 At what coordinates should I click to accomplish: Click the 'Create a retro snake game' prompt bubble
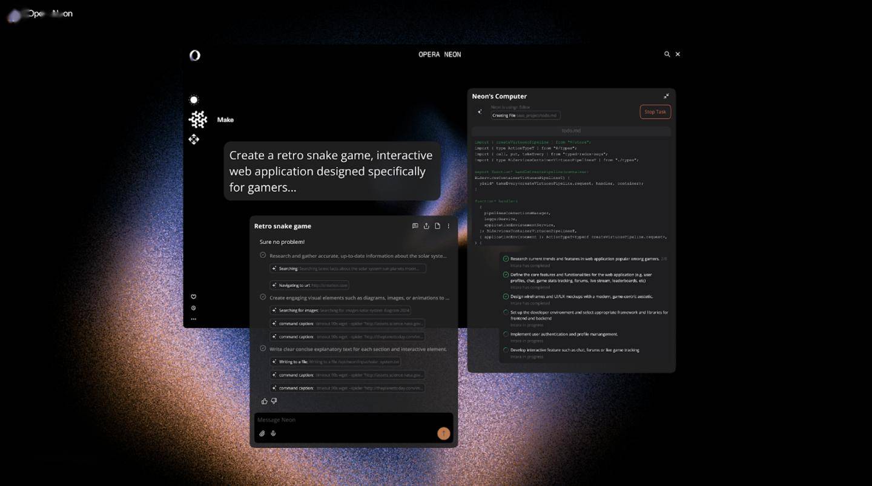[332, 171]
